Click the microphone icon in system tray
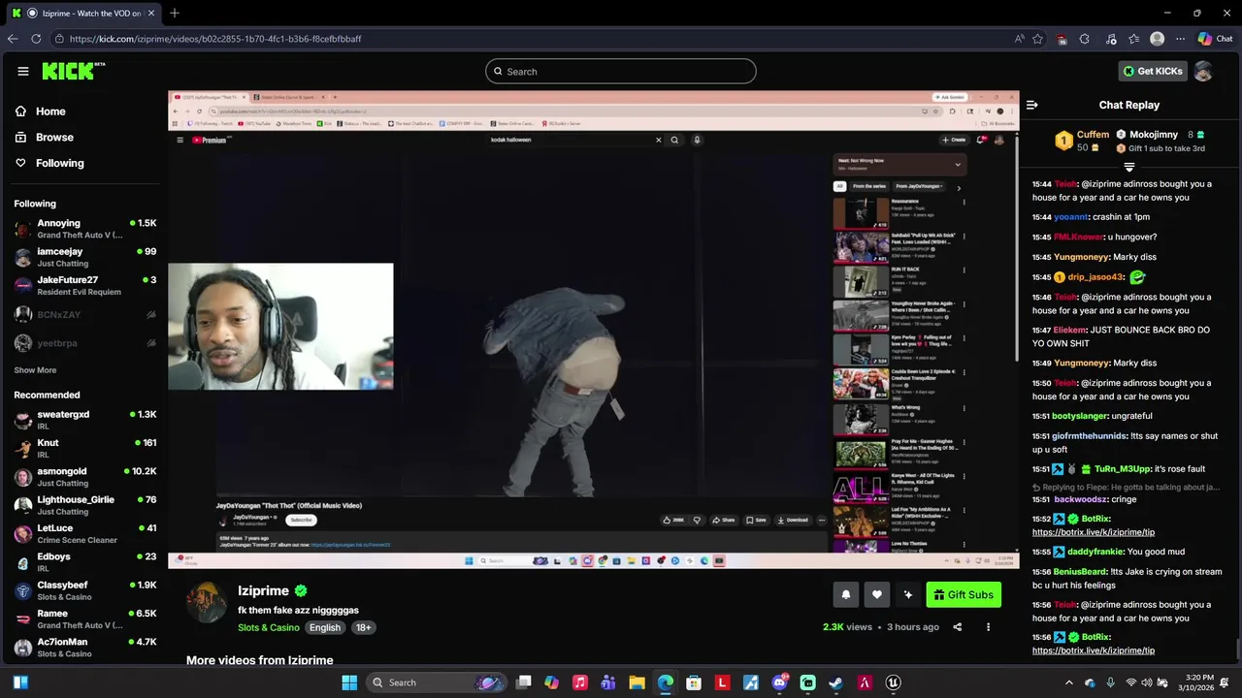 (1111, 682)
